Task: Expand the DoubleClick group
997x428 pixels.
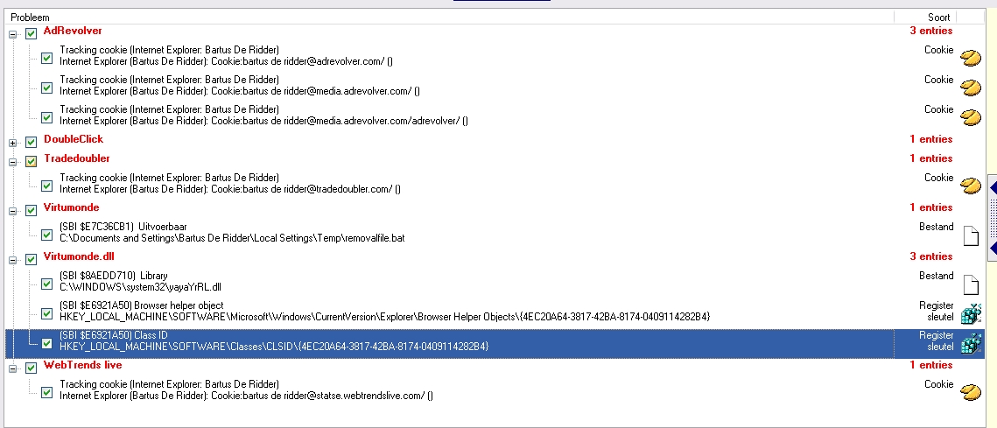Action: coord(13,143)
